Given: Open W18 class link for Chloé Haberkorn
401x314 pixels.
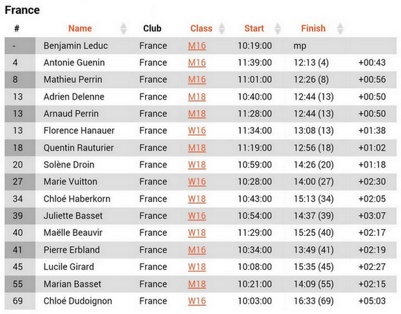Looking at the screenshot, I should 197,199.
